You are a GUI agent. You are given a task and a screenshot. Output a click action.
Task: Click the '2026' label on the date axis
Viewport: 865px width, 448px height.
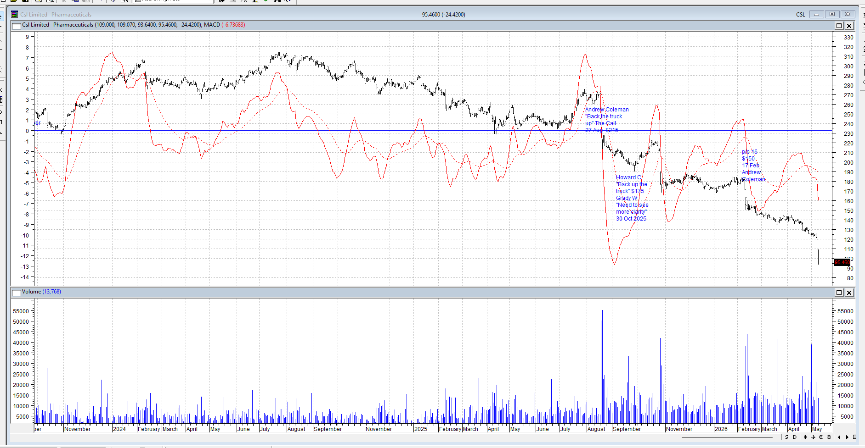(x=721, y=429)
